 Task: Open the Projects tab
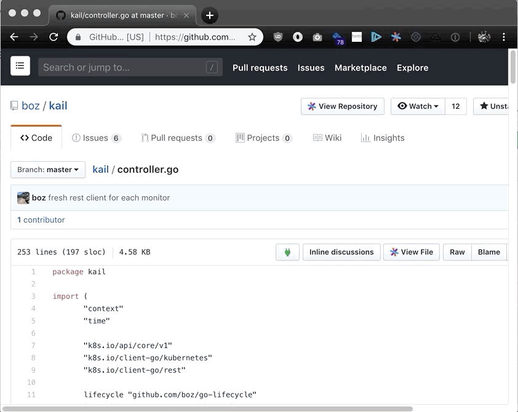pos(264,138)
